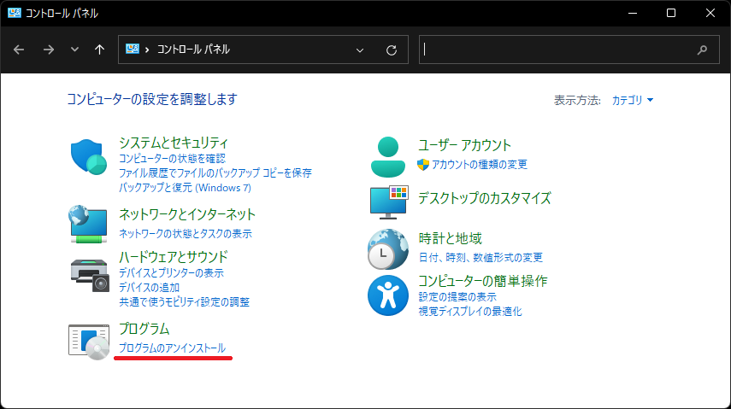Click デバイスの追加 link
The width and height of the screenshot is (731, 409).
pyautogui.click(x=149, y=288)
